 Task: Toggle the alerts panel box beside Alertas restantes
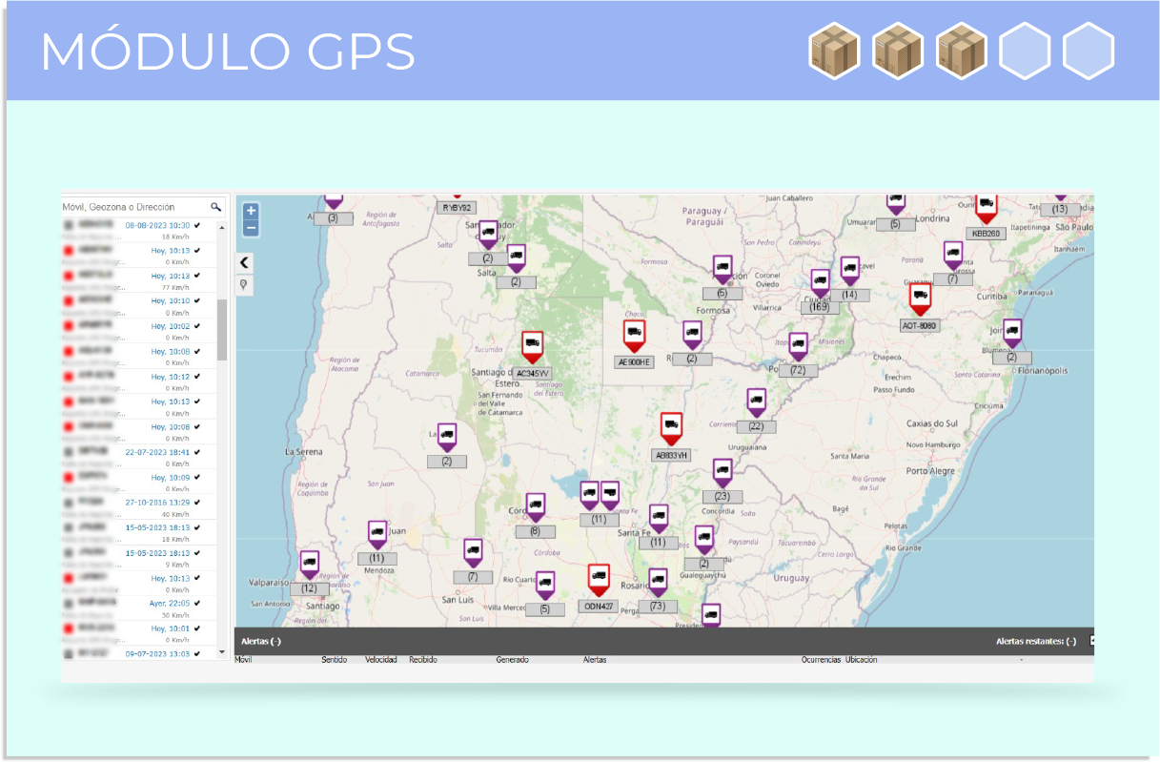[x=1090, y=641]
